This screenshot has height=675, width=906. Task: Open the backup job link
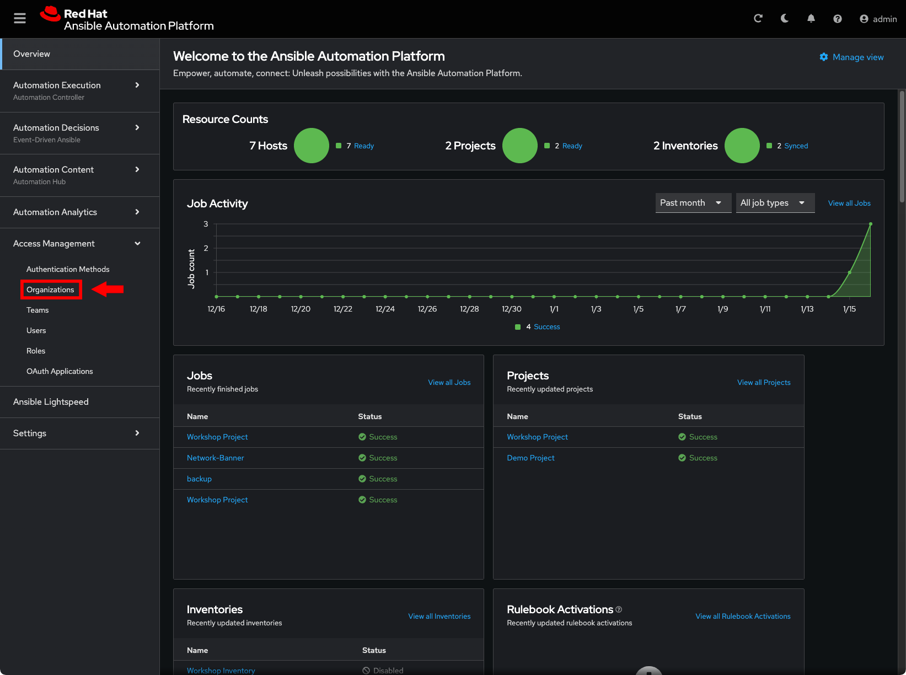[199, 479]
